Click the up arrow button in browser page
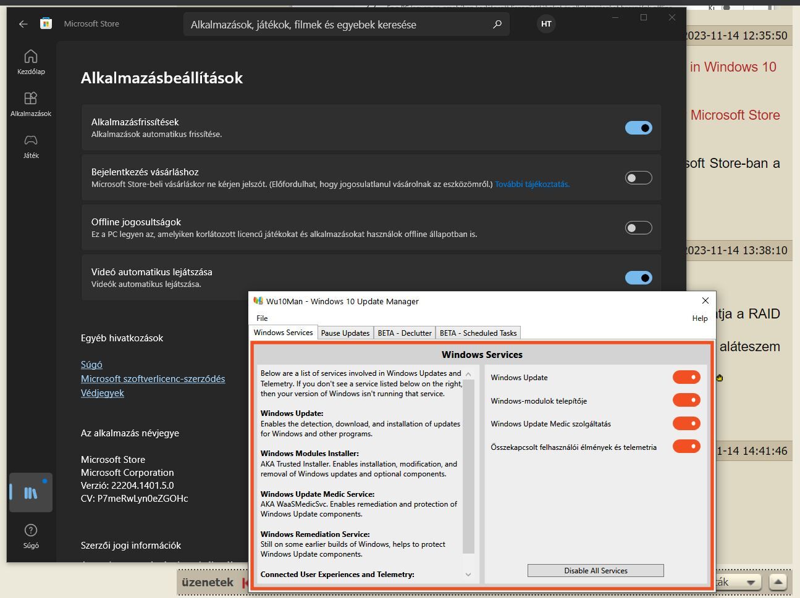 [778, 581]
